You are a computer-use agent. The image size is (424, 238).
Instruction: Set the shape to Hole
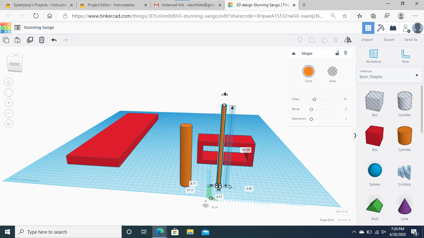click(x=332, y=72)
